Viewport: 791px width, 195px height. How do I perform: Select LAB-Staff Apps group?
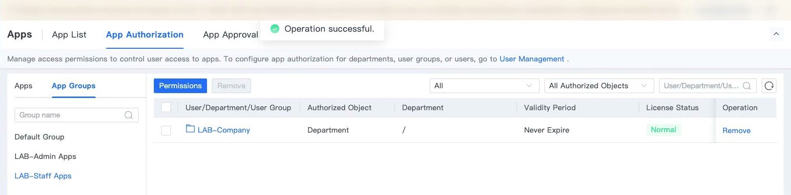(x=43, y=176)
